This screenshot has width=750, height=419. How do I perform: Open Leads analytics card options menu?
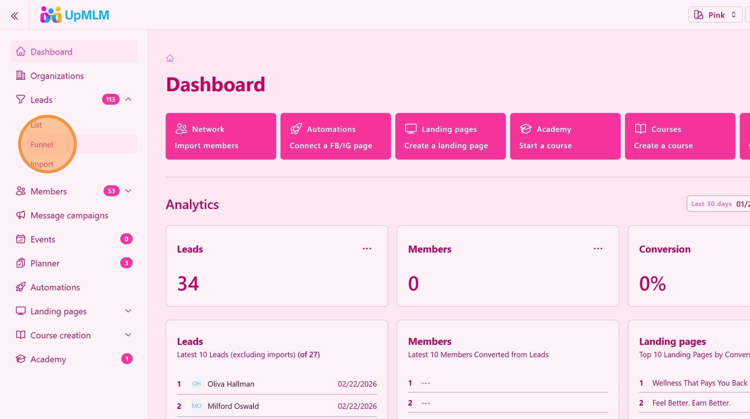coord(367,249)
